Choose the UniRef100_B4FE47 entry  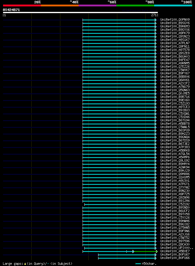tap(175, 60)
